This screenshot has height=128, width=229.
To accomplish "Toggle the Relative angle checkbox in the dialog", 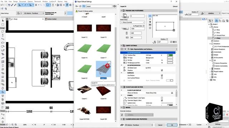I will pos(167,39).
